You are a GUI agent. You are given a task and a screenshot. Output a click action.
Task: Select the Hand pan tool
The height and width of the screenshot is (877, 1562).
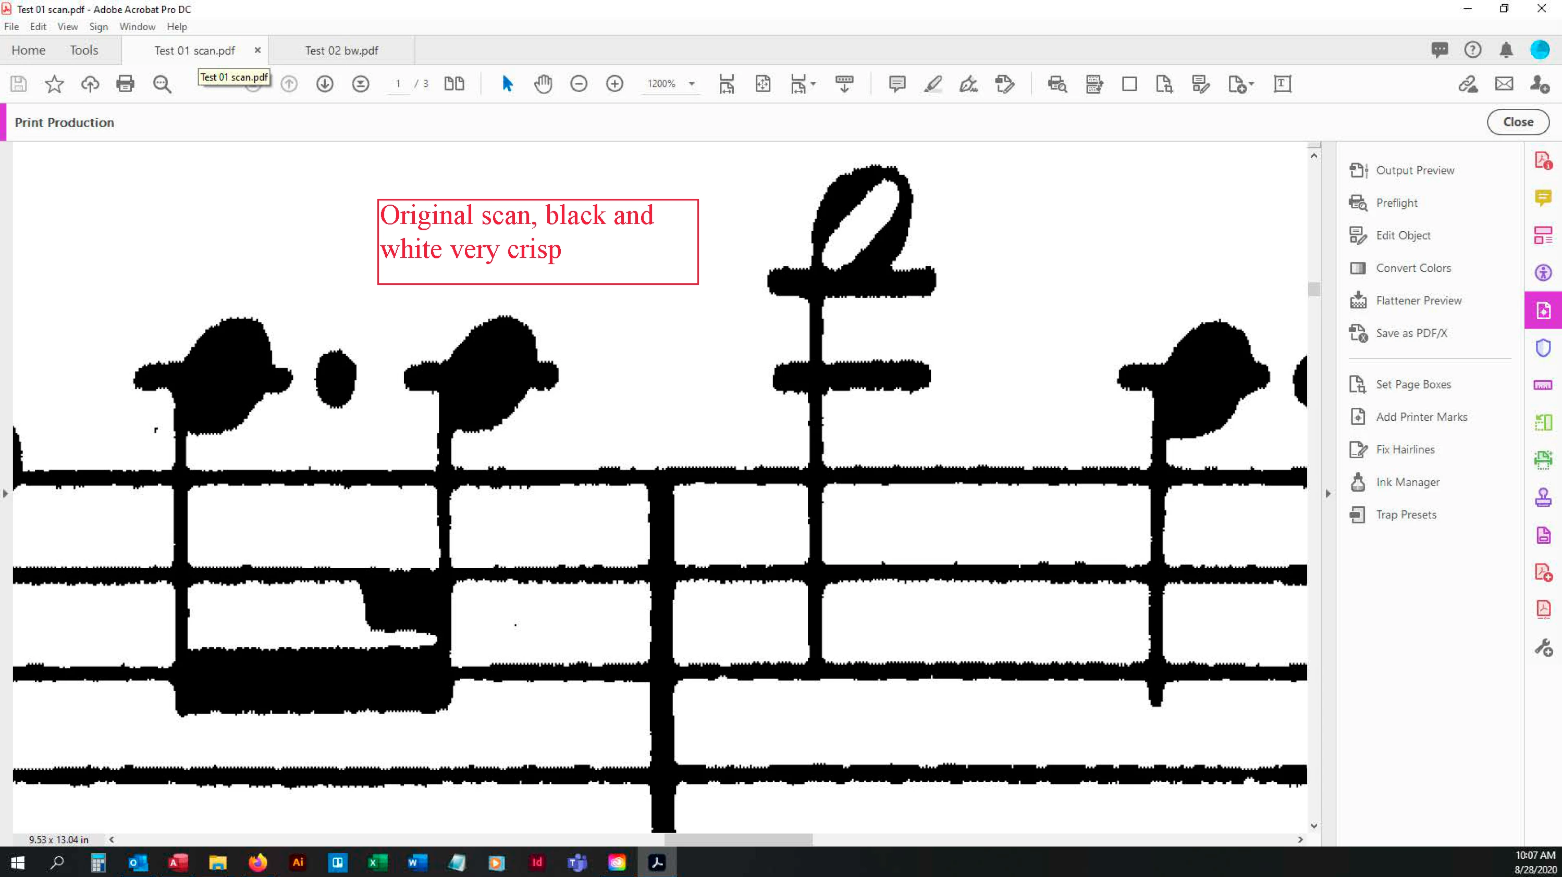tap(543, 84)
